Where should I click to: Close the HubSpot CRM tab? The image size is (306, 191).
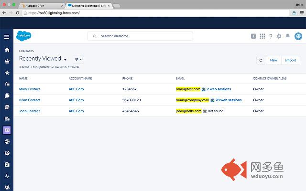62,6
